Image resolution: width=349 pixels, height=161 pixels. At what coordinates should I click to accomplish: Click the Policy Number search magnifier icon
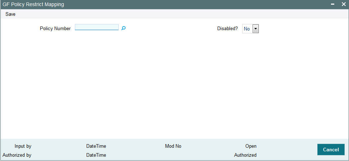coord(123,28)
